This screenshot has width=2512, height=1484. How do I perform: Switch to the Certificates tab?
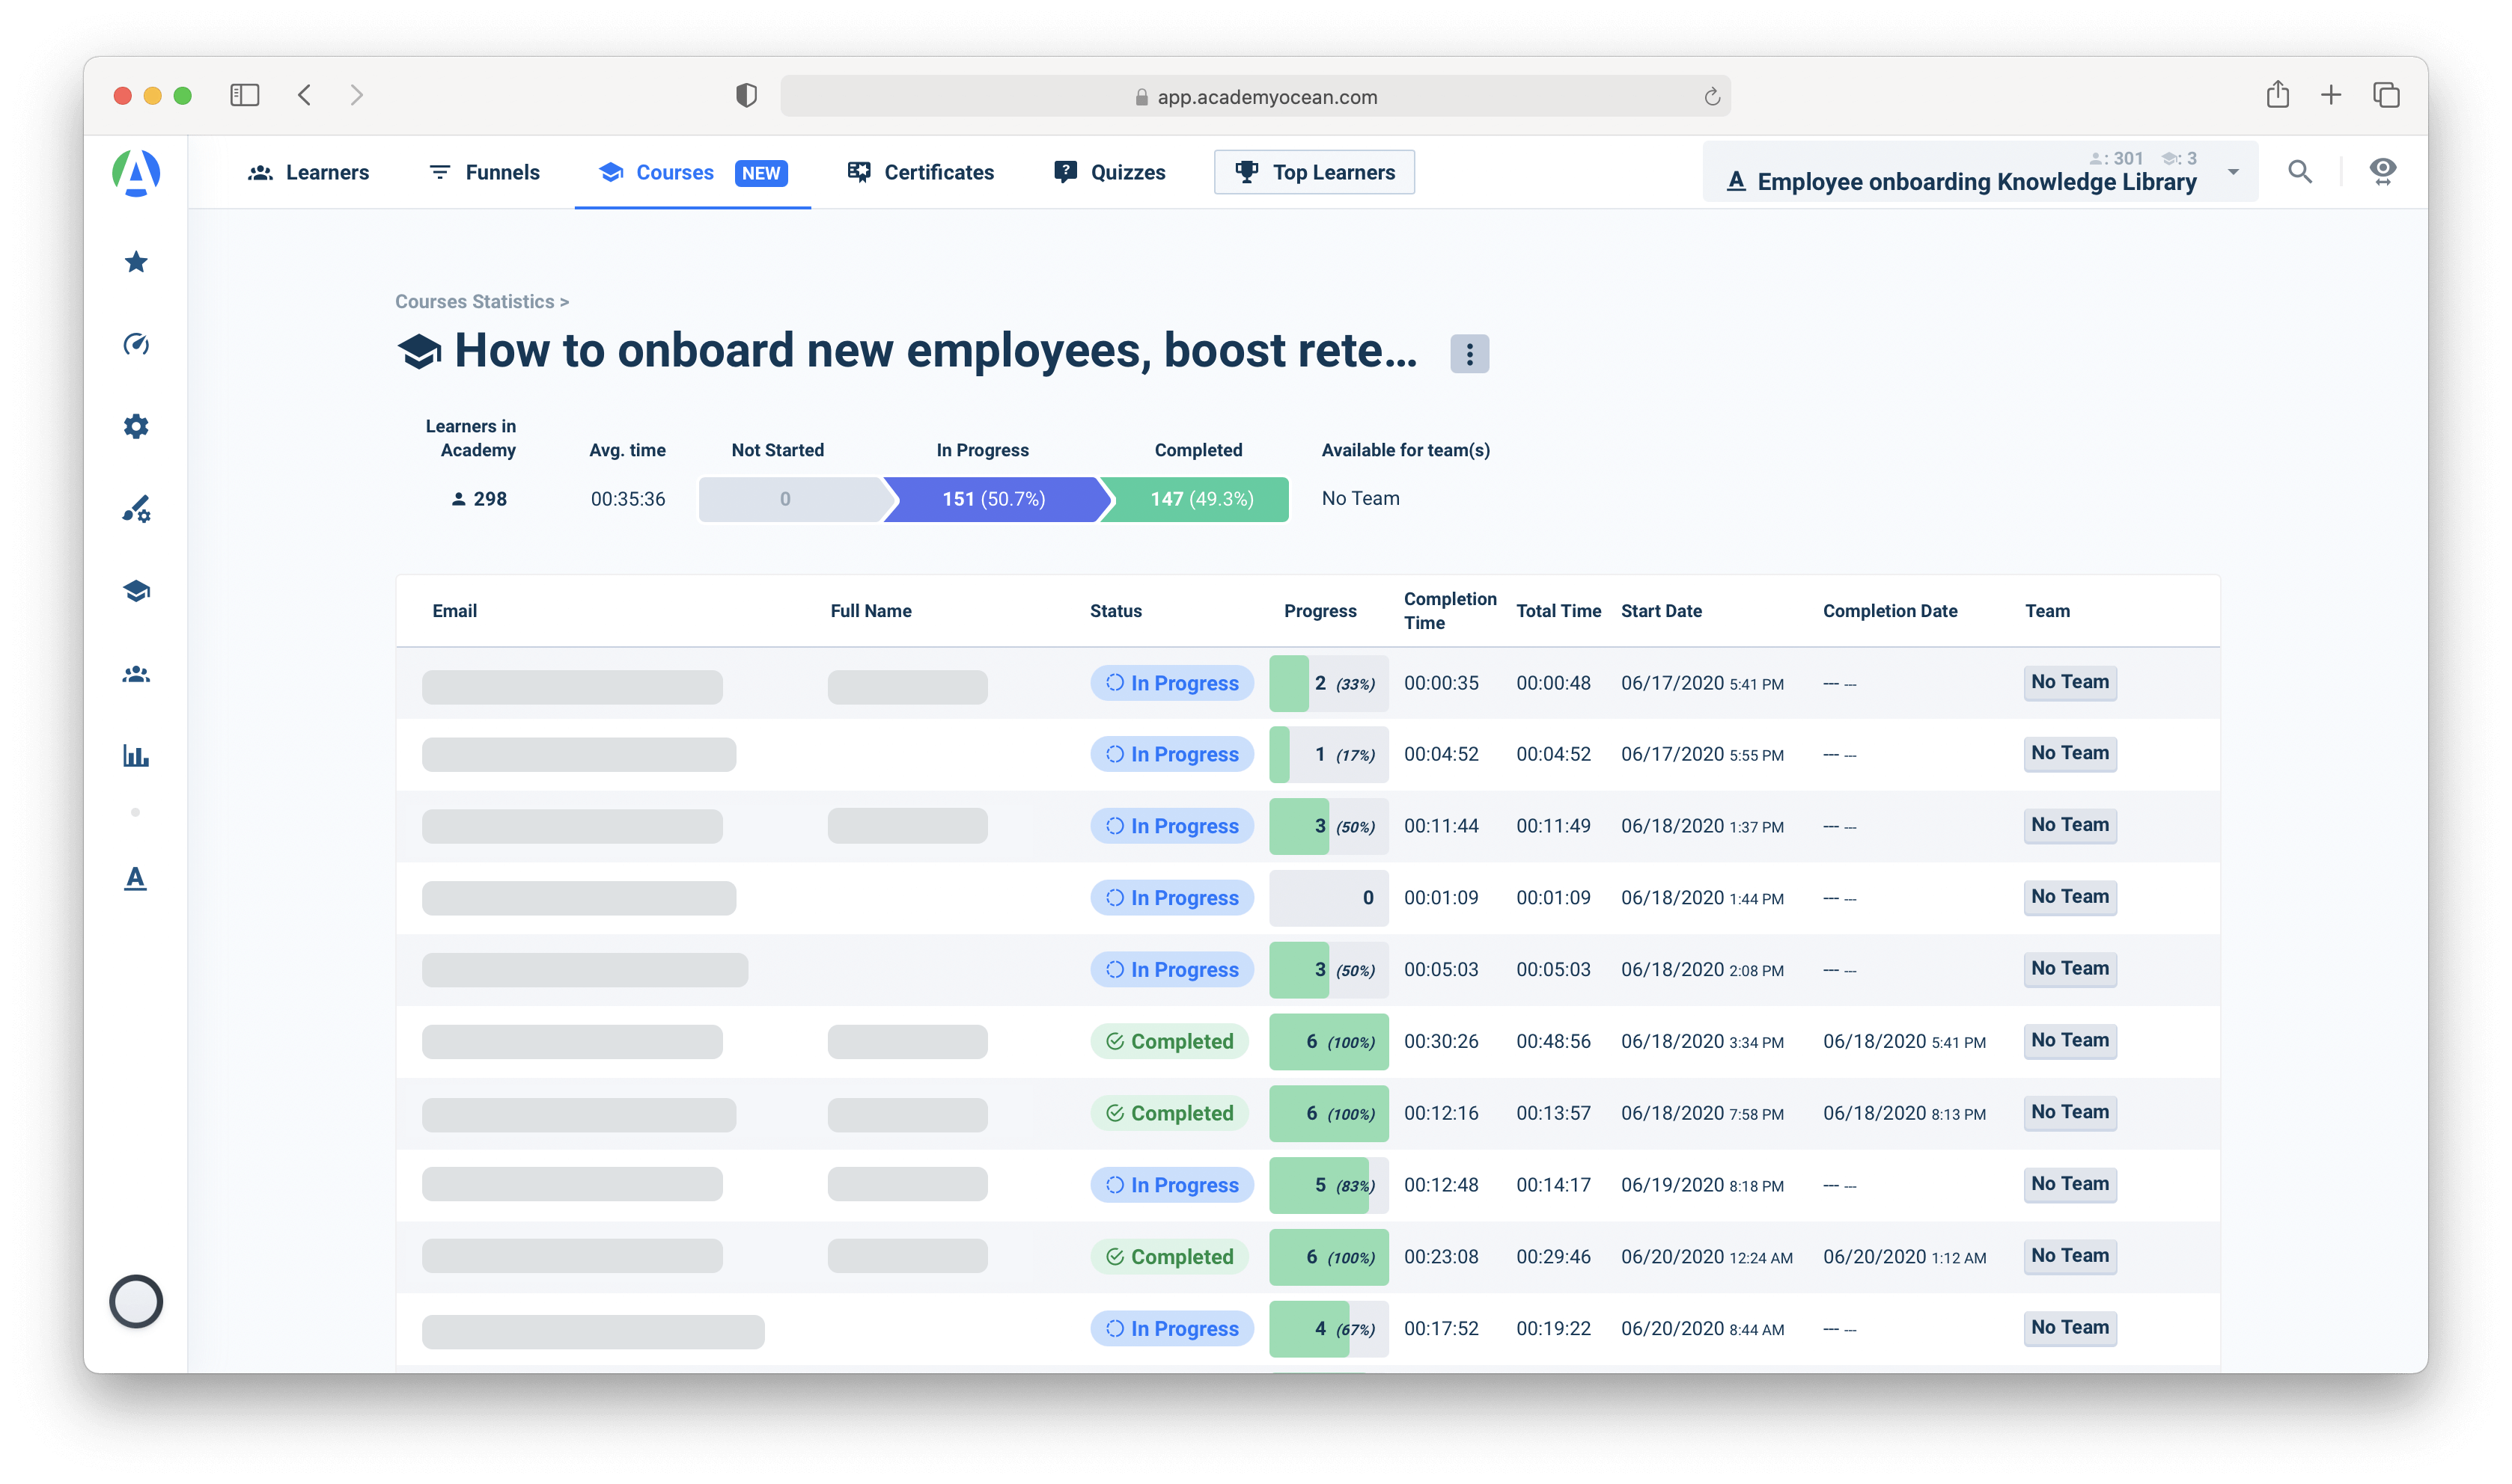point(921,172)
